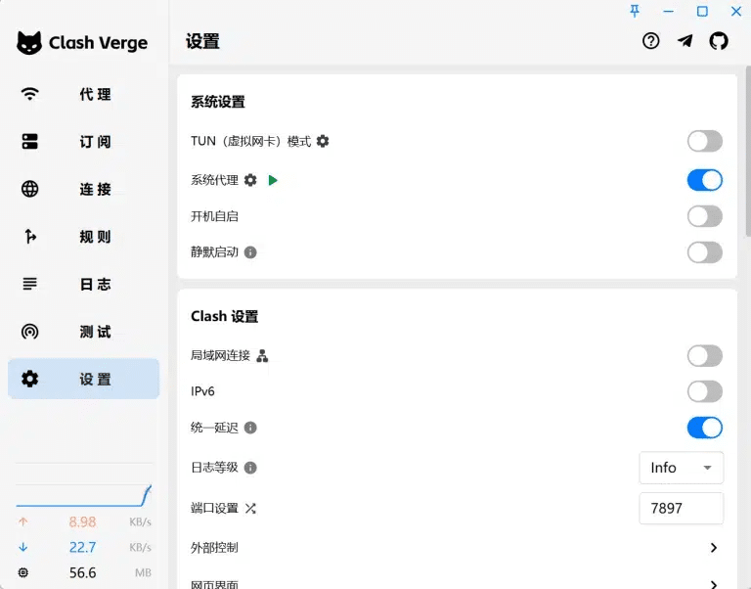
Task: Open the 订阅 sidebar item
Action: click(x=83, y=142)
